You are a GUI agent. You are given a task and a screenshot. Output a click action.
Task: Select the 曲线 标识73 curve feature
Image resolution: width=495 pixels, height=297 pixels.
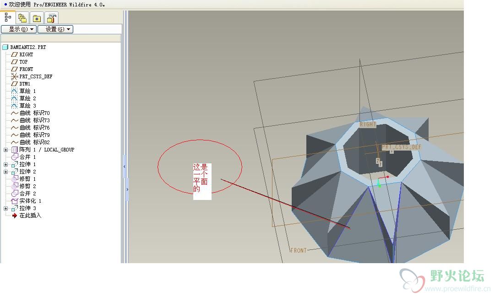pyautogui.click(x=34, y=120)
